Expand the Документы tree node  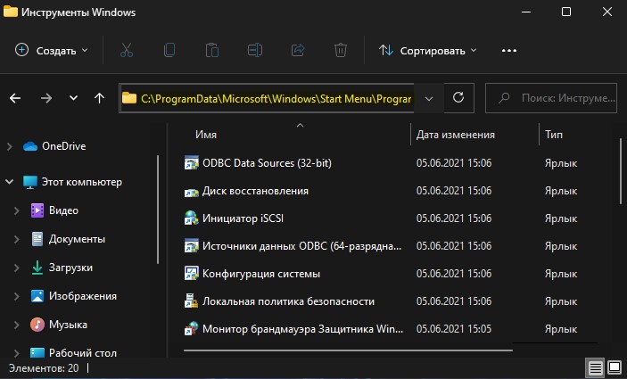(16, 239)
